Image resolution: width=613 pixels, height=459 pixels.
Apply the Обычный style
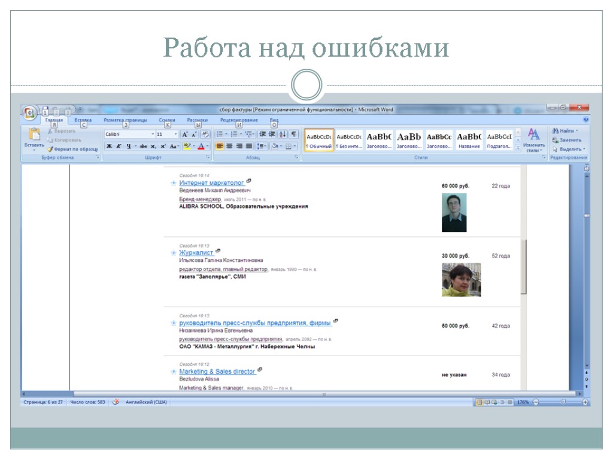coord(319,140)
